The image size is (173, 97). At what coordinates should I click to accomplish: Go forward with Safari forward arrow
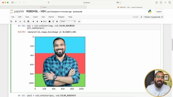click(24, 2)
